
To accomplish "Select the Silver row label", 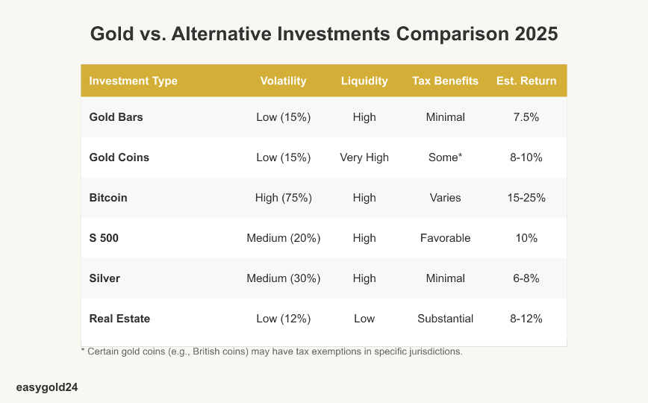I will click(x=105, y=278).
